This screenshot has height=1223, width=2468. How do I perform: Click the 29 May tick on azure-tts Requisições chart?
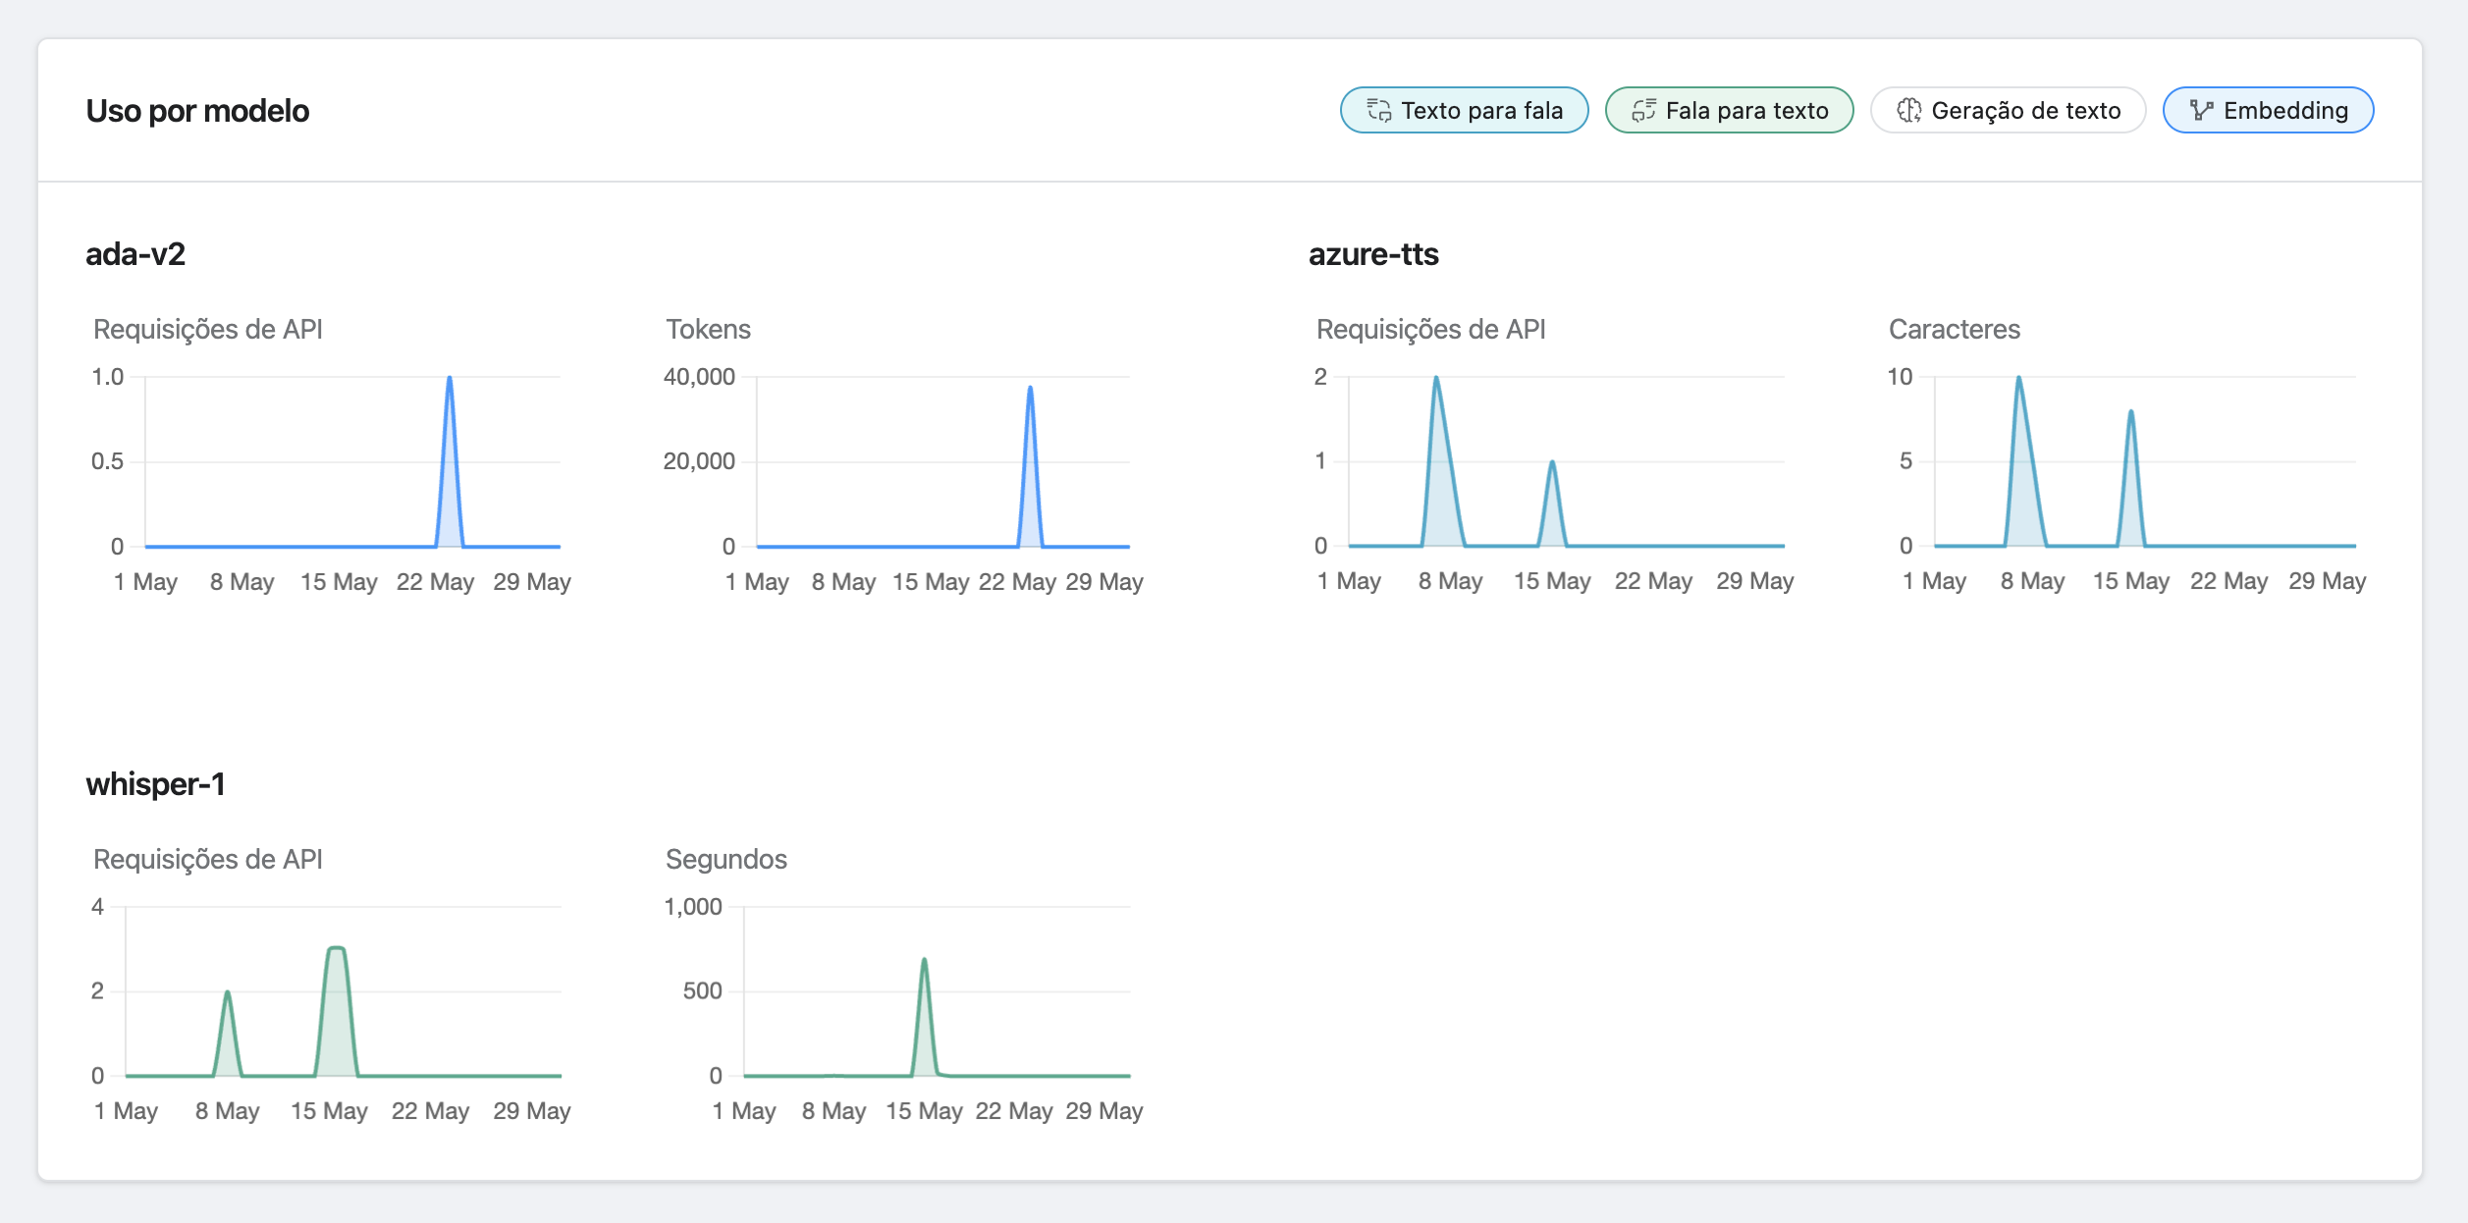[x=1755, y=581]
